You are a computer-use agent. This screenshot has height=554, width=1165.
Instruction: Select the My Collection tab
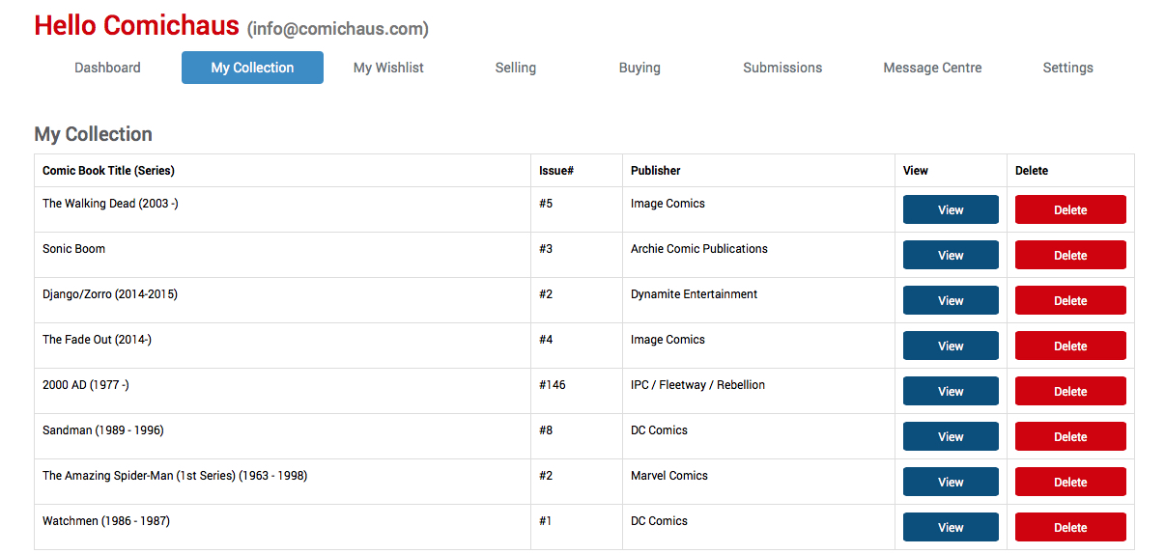pyautogui.click(x=252, y=68)
